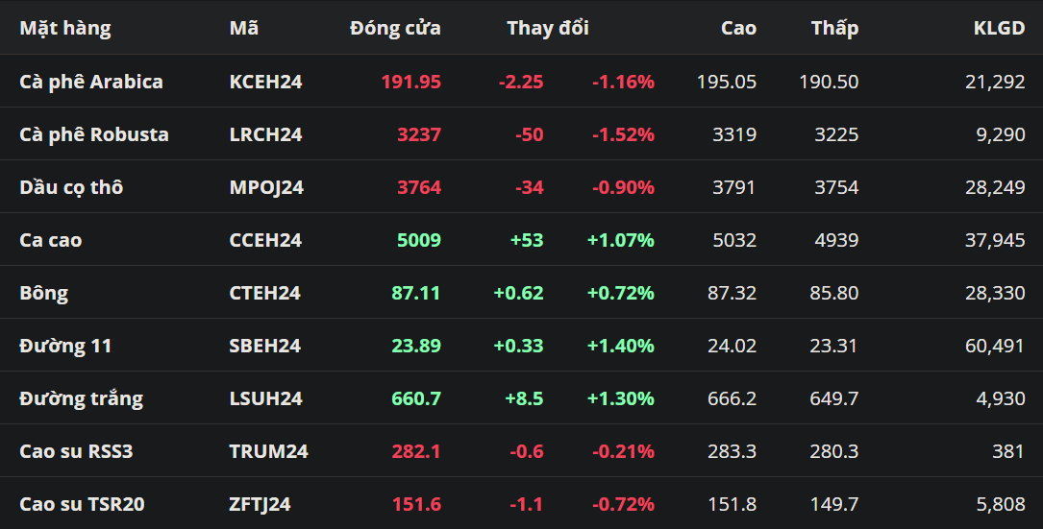Open the Cà phê Arabica row
Screen dimensions: 1043x529
point(91,82)
